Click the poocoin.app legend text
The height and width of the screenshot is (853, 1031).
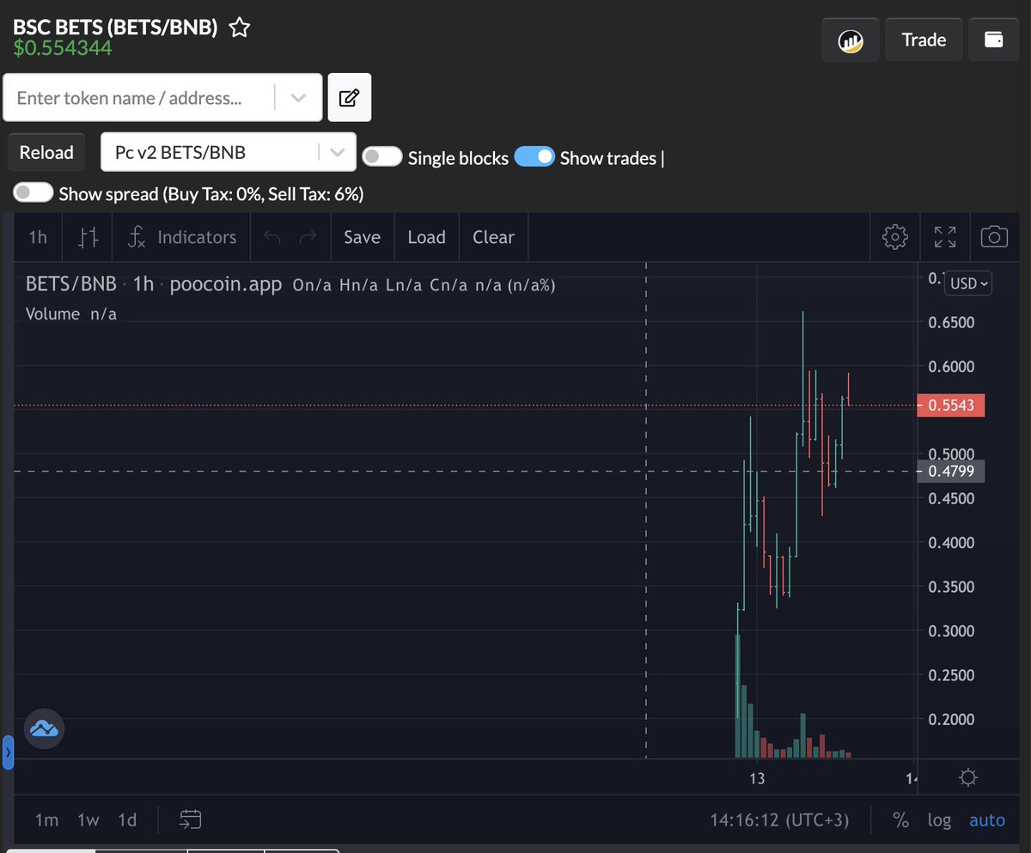[x=226, y=283]
